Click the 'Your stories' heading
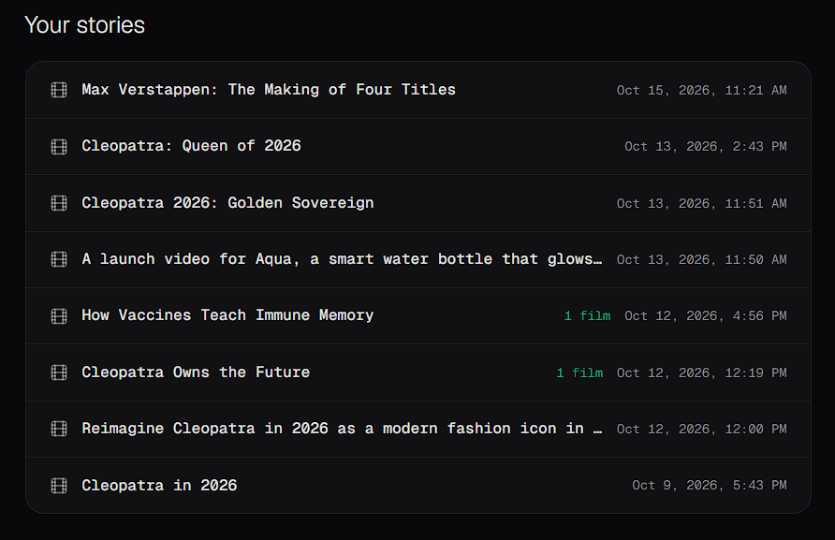 pyautogui.click(x=84, y=25)
